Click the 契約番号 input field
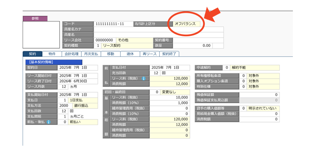The height and width of the screenshot is (148, 312). tap(198, 40)
